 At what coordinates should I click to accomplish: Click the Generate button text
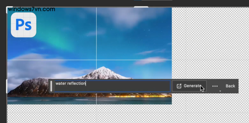pos(192,86)
